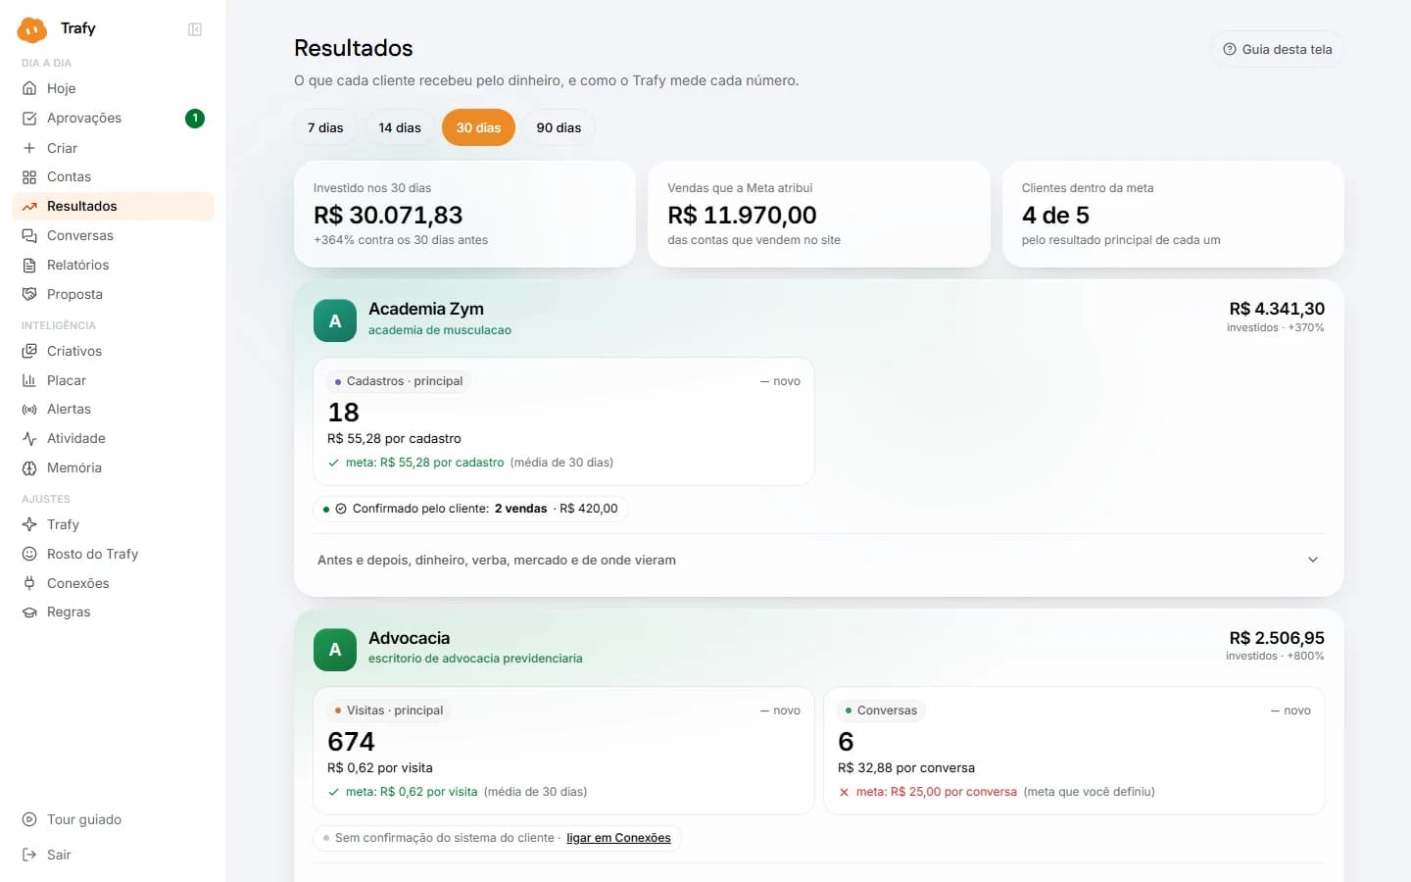Open Aprovações in the sidebar

[x=113, y=118]
